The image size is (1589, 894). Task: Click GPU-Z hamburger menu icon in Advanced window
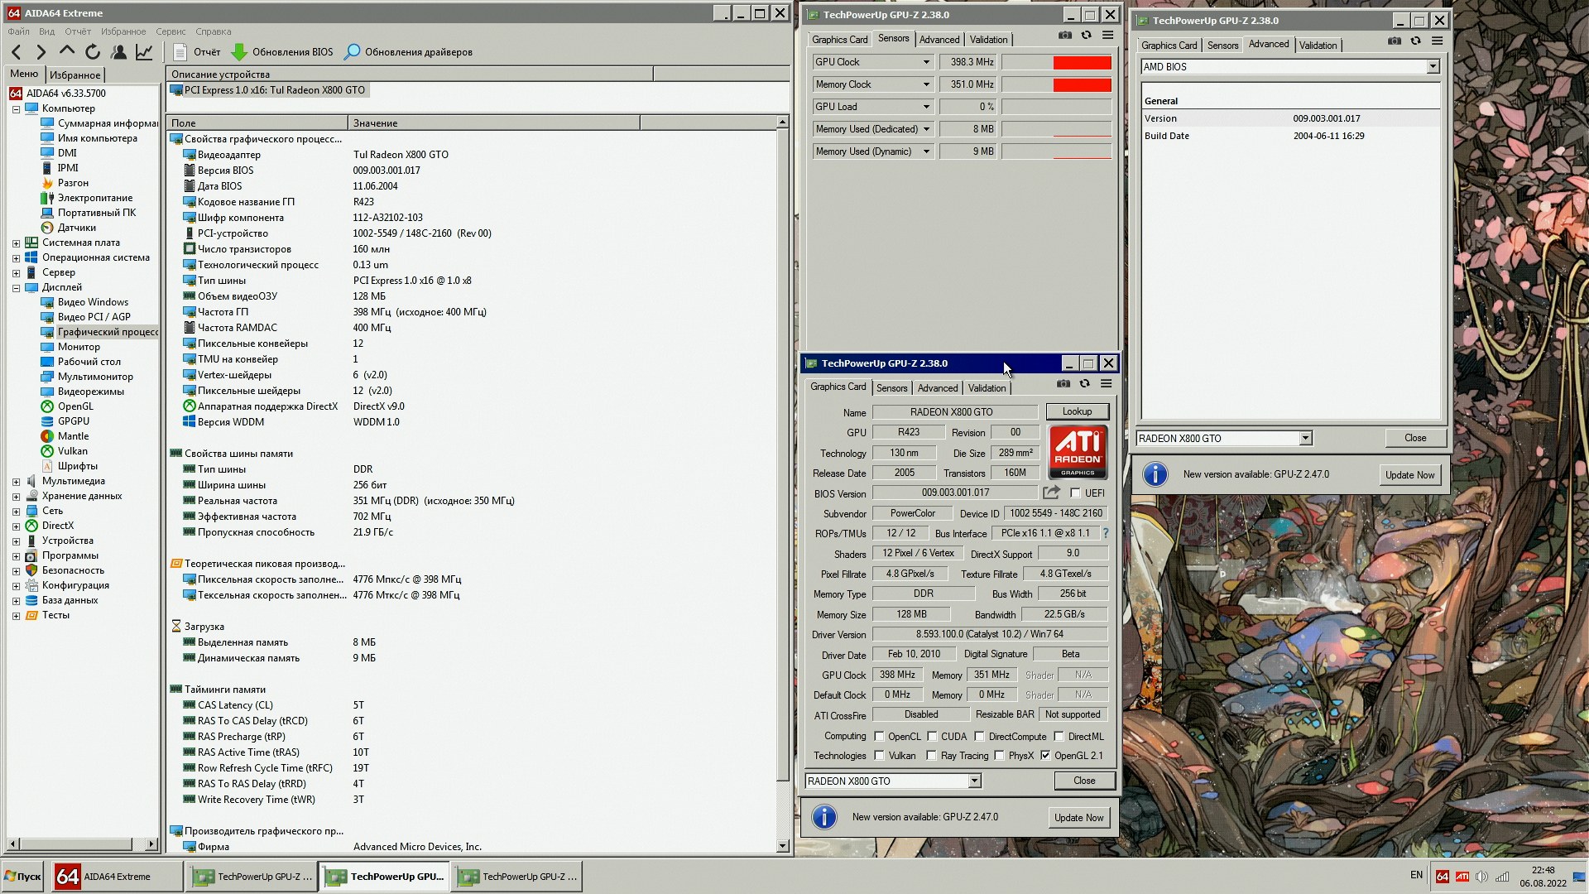[x=1438, y=41]
